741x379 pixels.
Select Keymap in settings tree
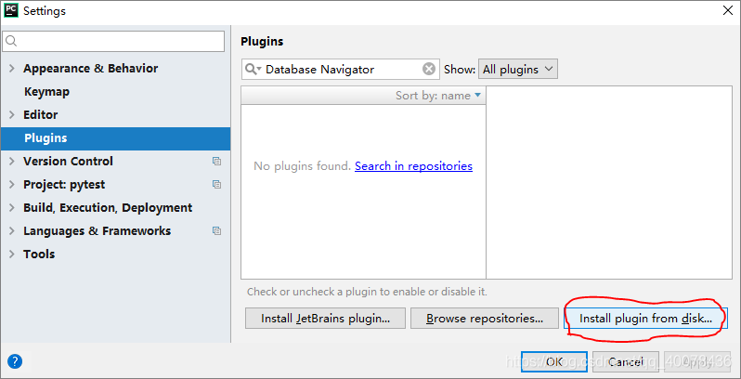[x=46, y=92]
